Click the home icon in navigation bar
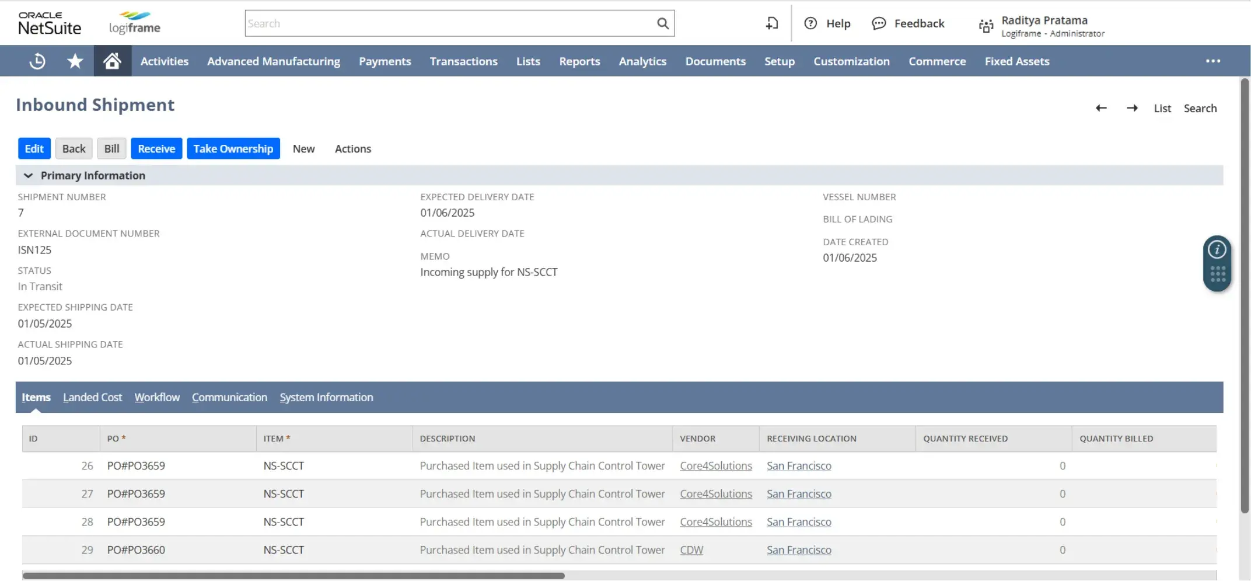The image size is (1251, 581). coord(111,61)
